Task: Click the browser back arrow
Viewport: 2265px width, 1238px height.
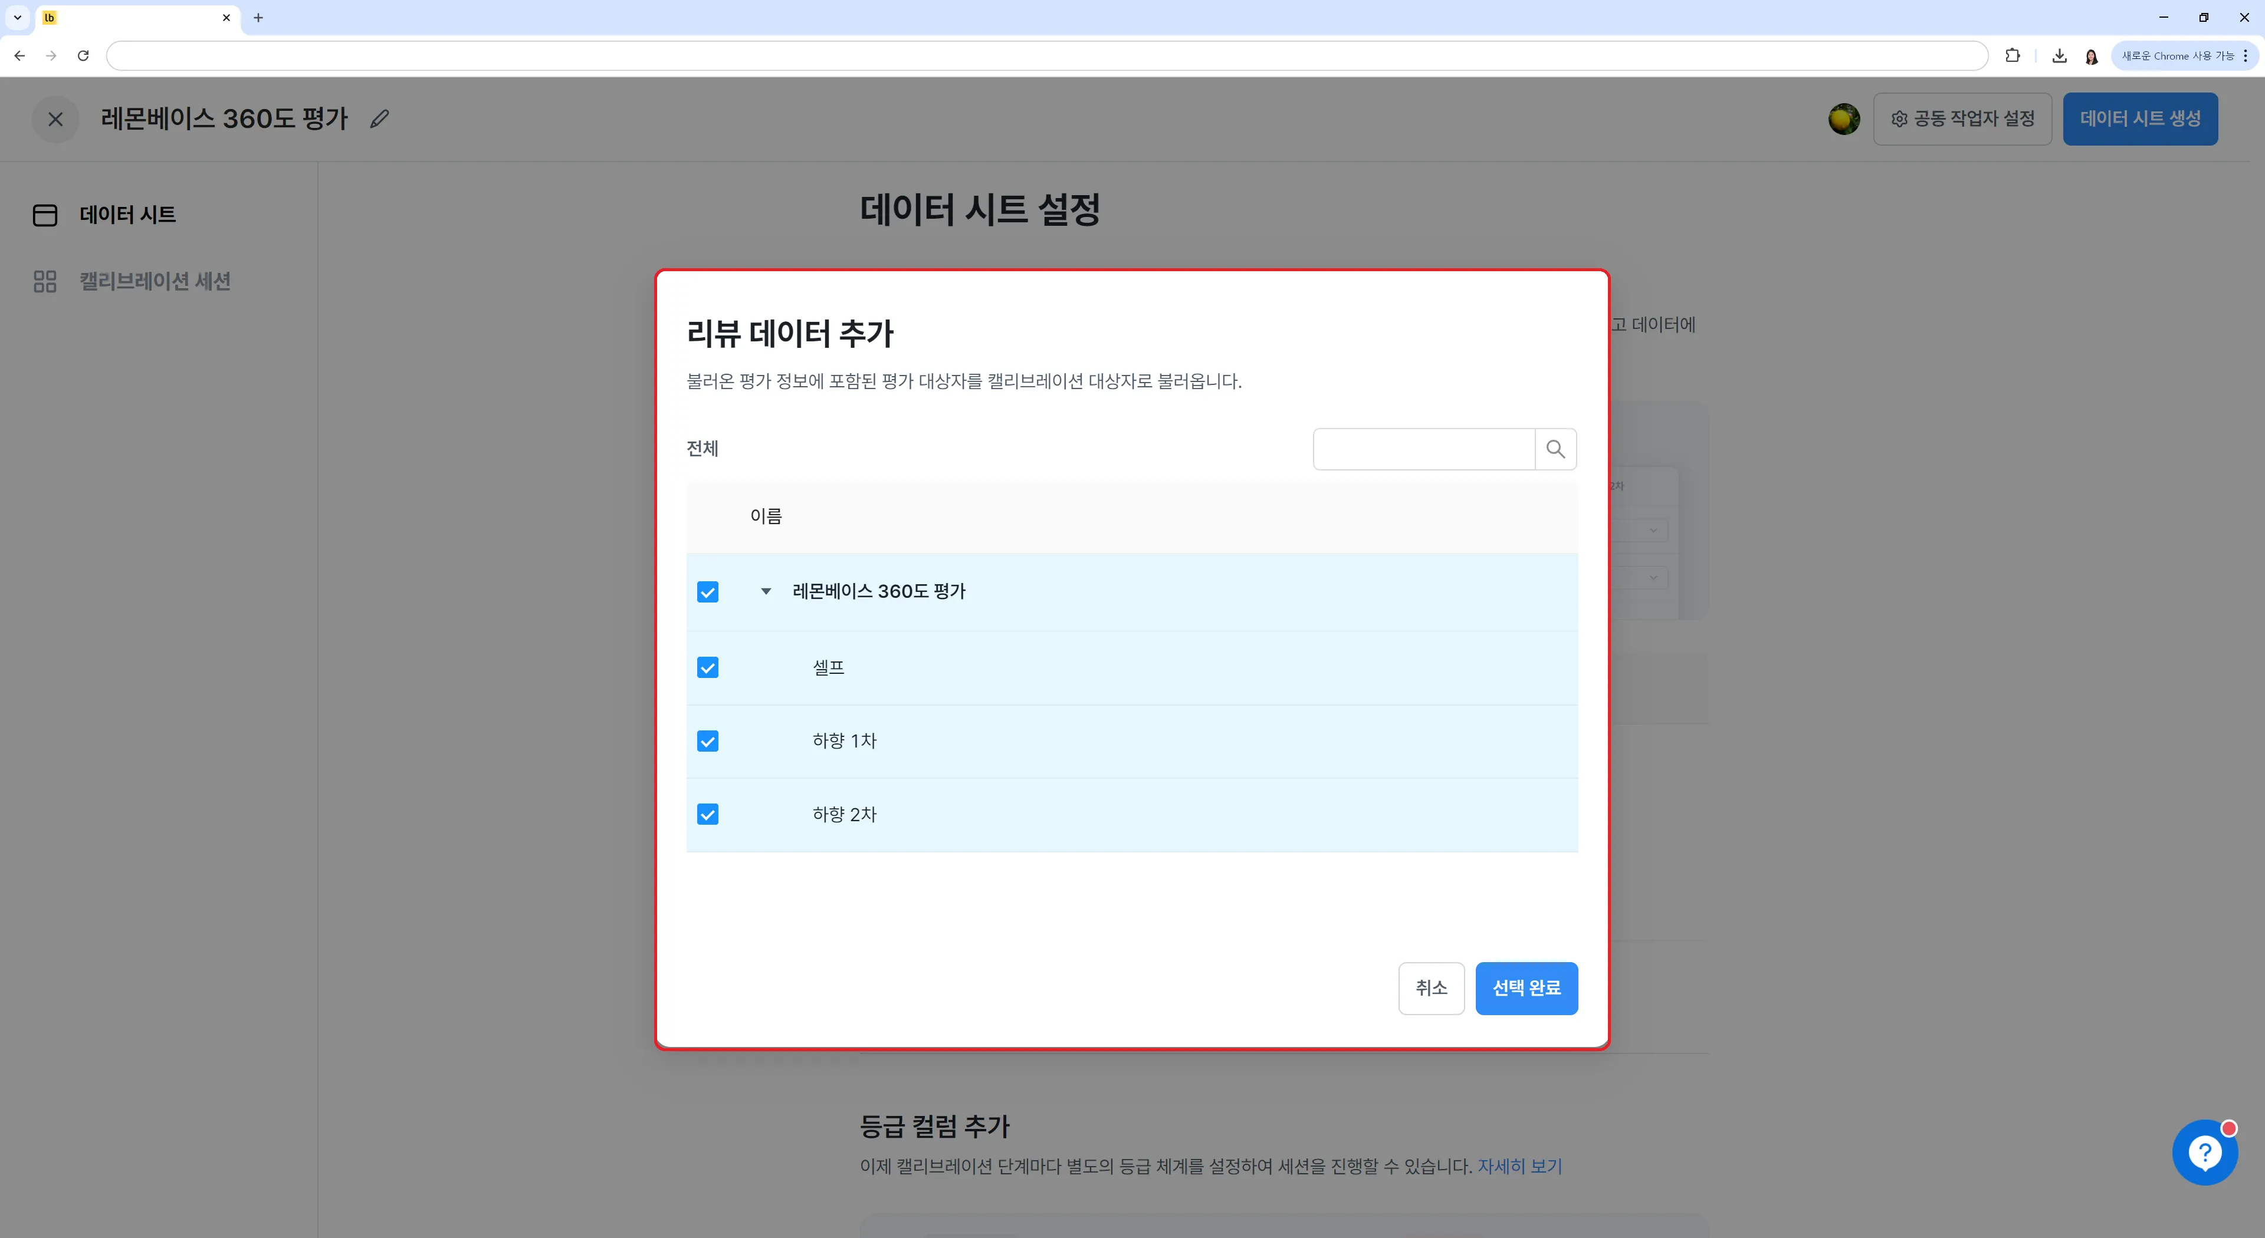Action: (19, 55)
